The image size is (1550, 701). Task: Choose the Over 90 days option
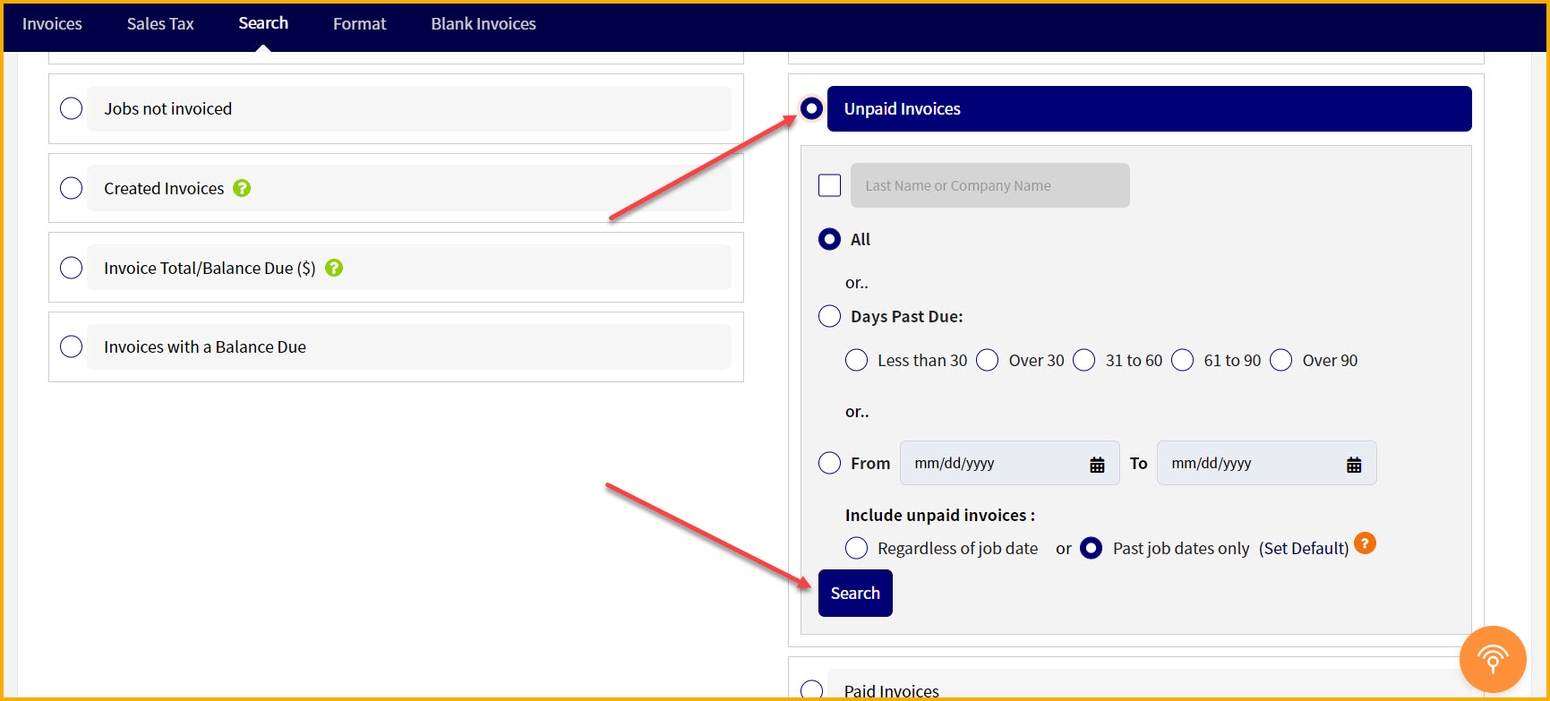click(1281, 360)
